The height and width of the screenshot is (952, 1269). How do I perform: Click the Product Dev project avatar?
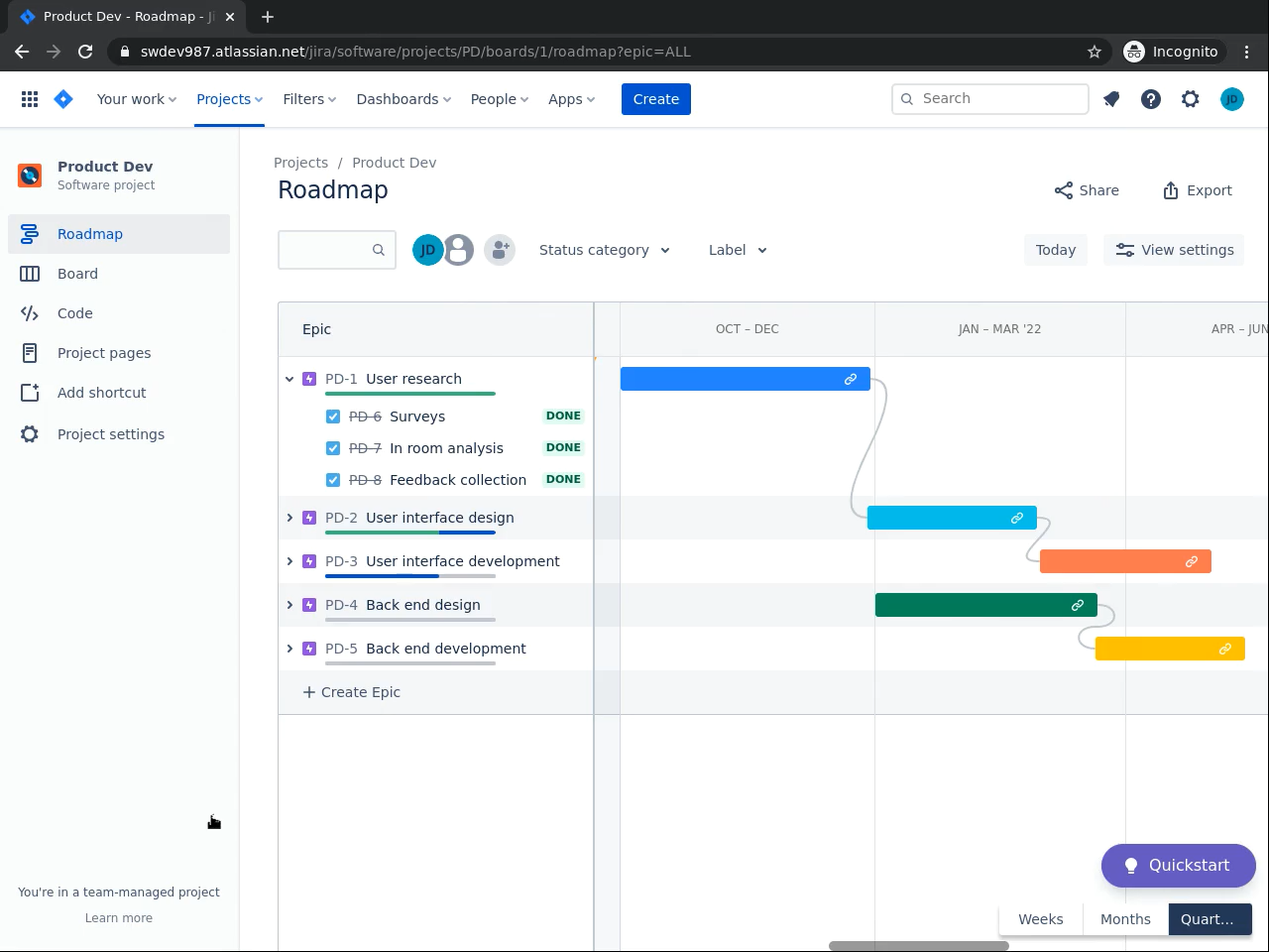click(x=30, y=176)
